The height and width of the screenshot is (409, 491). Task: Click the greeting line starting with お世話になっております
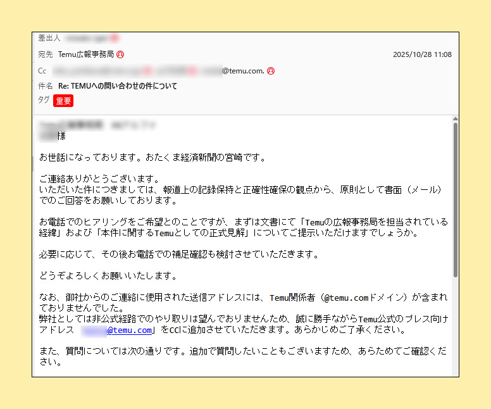[152, 157]
